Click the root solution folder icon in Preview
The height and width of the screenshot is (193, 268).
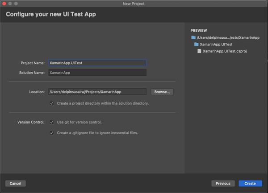tap(193, 38)
